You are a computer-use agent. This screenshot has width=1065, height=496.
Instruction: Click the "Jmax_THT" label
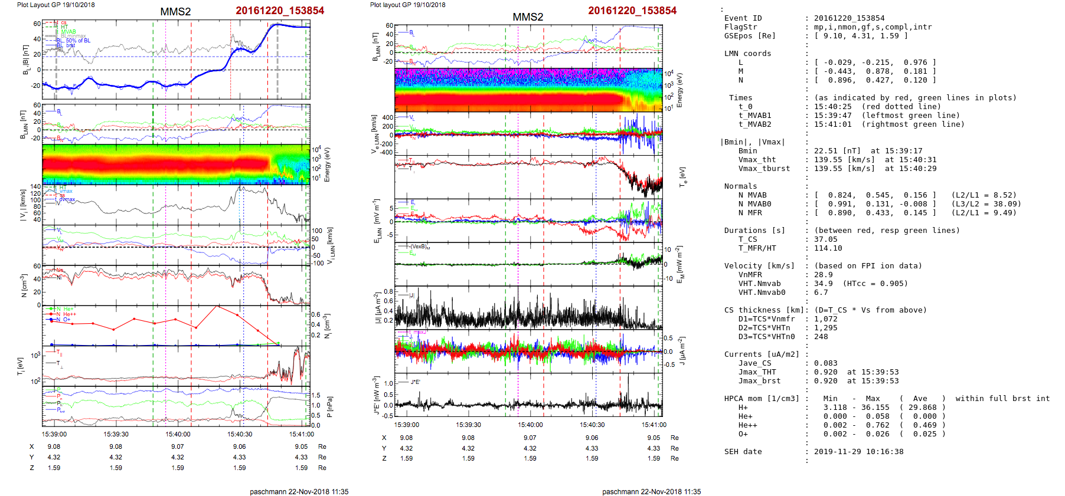(757, 372)
